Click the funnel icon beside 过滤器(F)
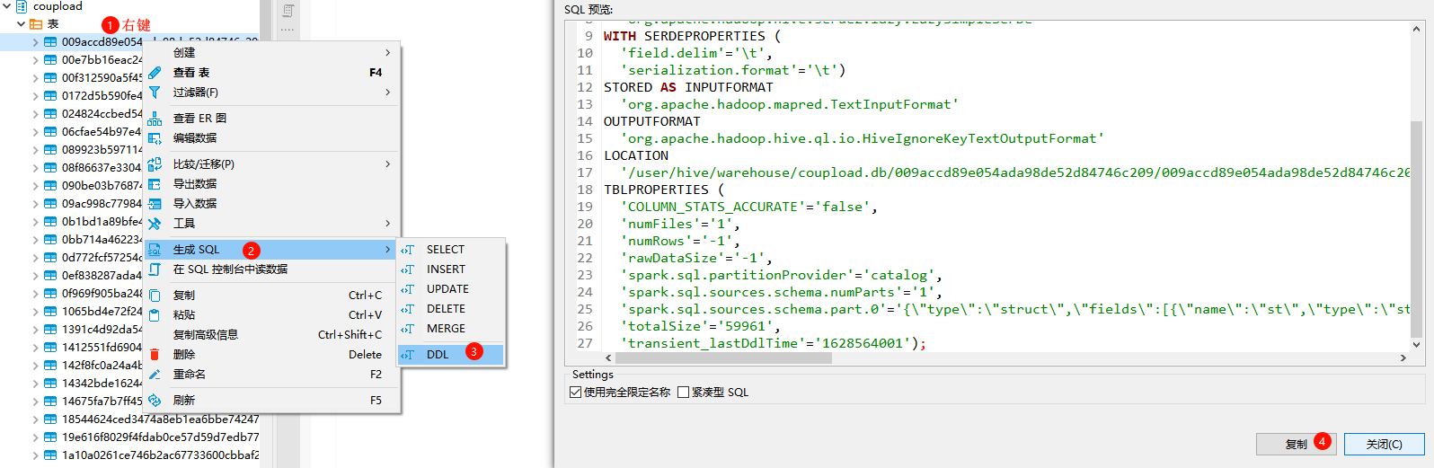 [155, 93]
